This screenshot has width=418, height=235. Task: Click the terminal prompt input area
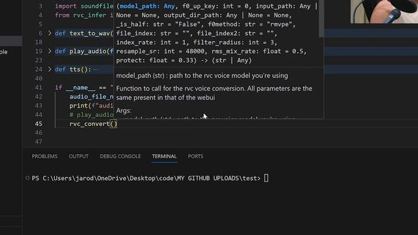tap(266, 178)
